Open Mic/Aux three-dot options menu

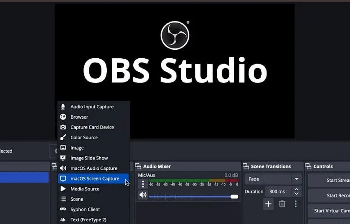pyautogui.click(x=143, y=184)
